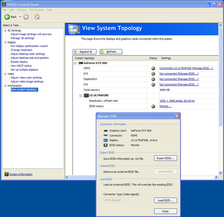Open the Monitor... EDID status link
The width and height of the screenshot is (224, 217).
(165, 106)
